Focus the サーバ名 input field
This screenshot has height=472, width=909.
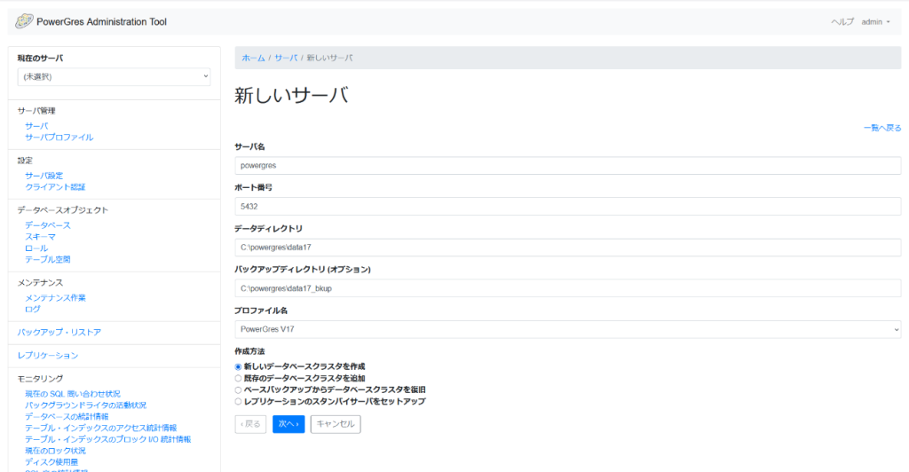click(x=567, y=166)
